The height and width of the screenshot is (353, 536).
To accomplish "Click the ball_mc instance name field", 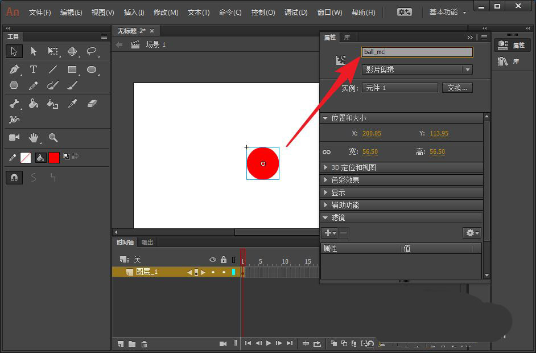I will 418,52.
